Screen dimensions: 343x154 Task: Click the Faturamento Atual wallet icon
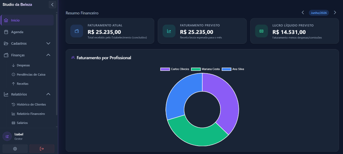(77, 31)
